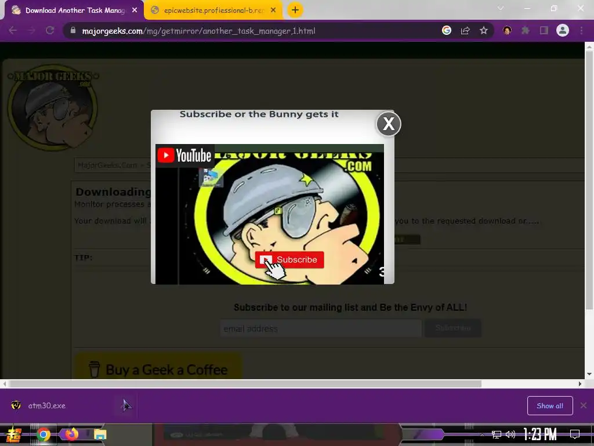Viewport: 594px width, 446px height.
Task: Open the notification center icon
Action: 575,434
